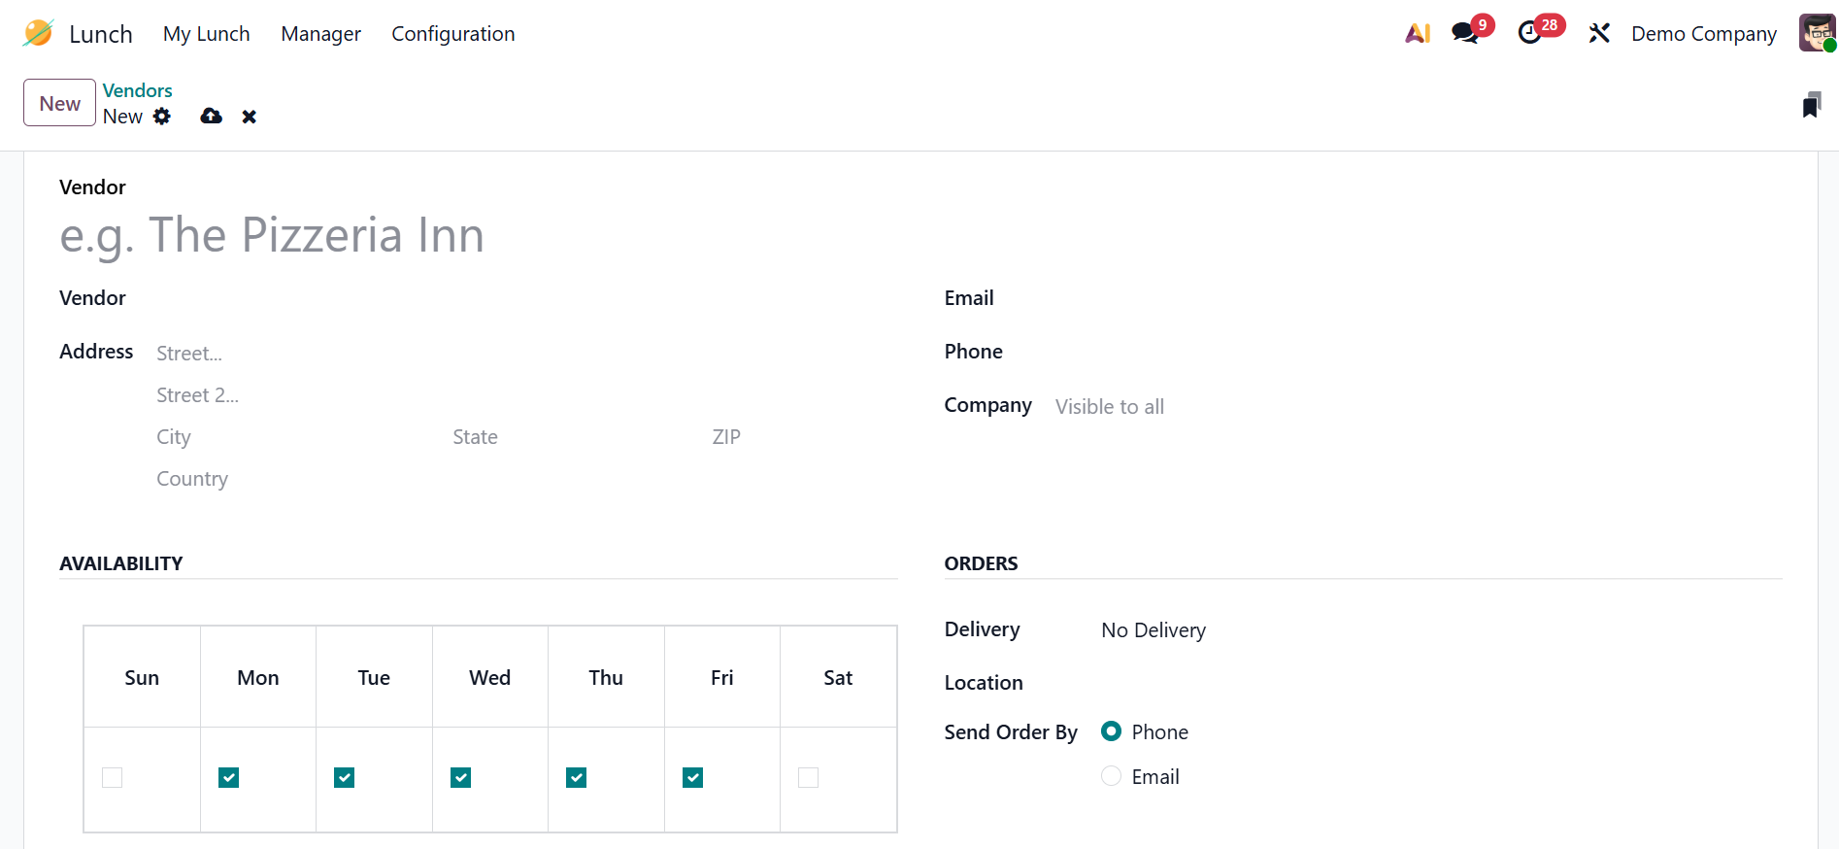Open the debug tools icon
The height and width of the screenshot is (849, 1839).
click(x=1599, y=33)
